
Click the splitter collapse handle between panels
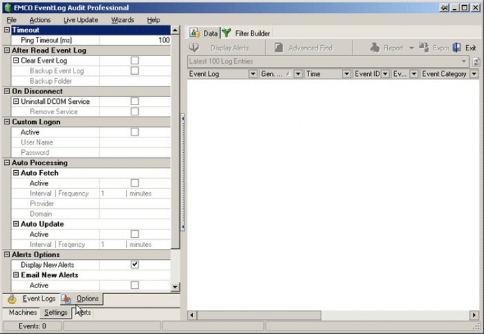(183, 173)
